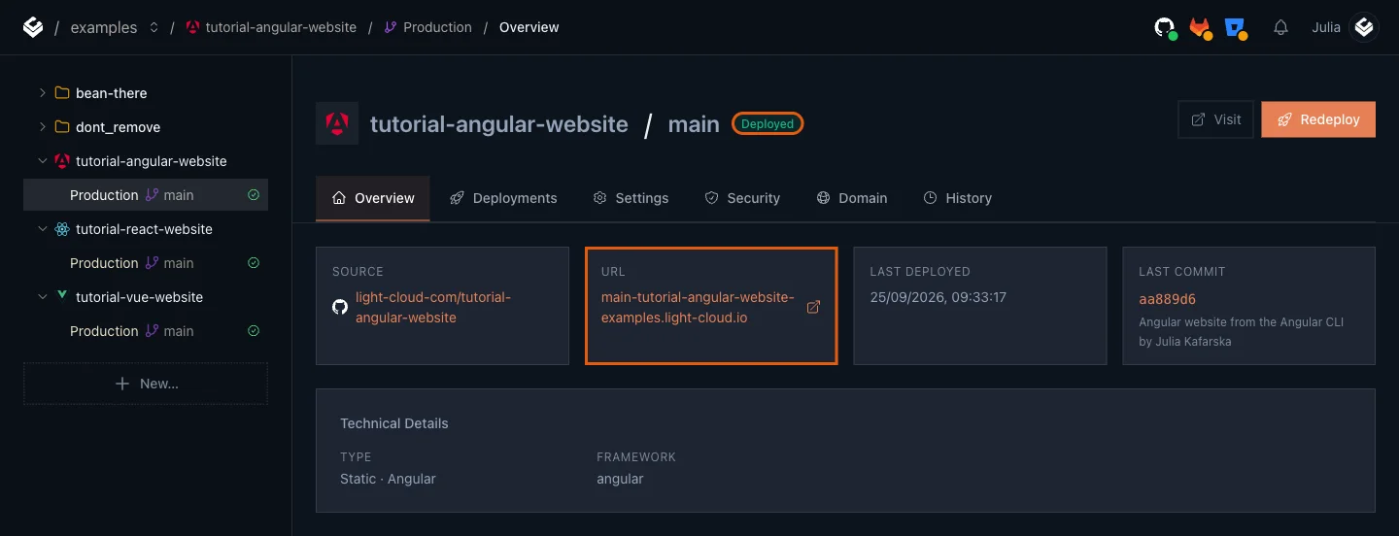Click the Vue icon in sidebar
The image size is (1399, 536).
click(x=62, y=296)
